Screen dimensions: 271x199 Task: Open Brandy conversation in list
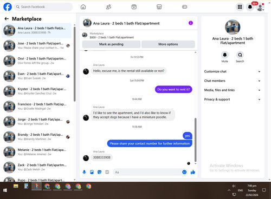[x=36, y=137]
